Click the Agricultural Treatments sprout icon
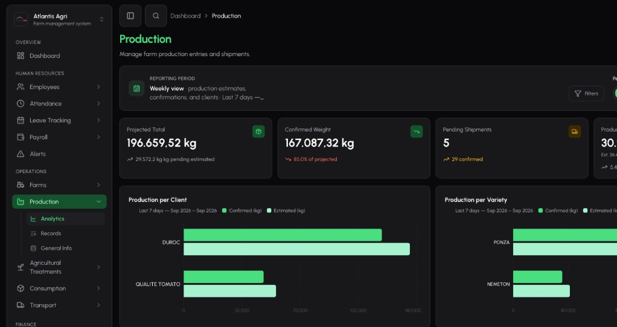The width and height of the screenshot is (617, 327). [x=21, y=267]
